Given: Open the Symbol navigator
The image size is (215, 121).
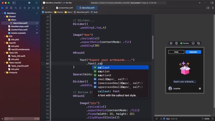Looking at the screenshot, I should coord(11,8).
